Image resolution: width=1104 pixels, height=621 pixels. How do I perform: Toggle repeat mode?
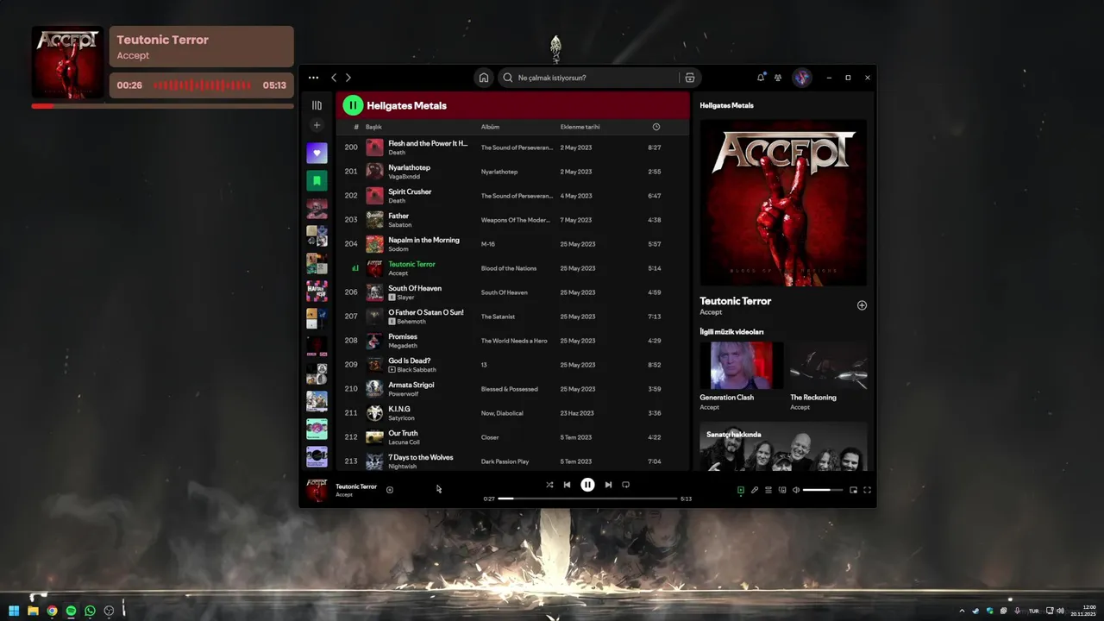(625, 485)
